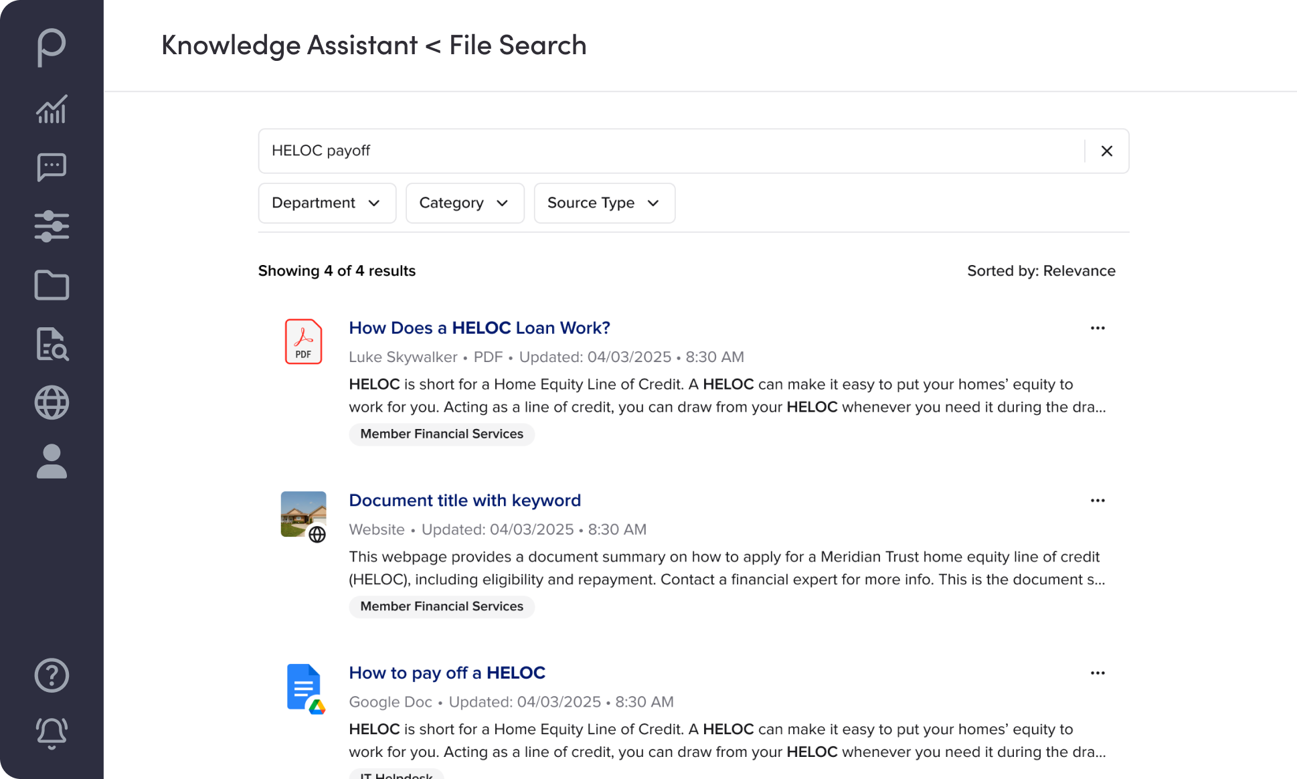The width and height of the screenshot is (1297, 779).
Task: Click into the HELOC payoff search field
Action: pyautogui.click(x=669, y=151)
